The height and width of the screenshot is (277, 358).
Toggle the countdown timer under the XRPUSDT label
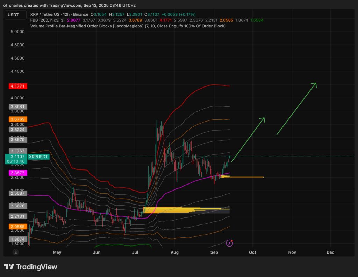15,161
